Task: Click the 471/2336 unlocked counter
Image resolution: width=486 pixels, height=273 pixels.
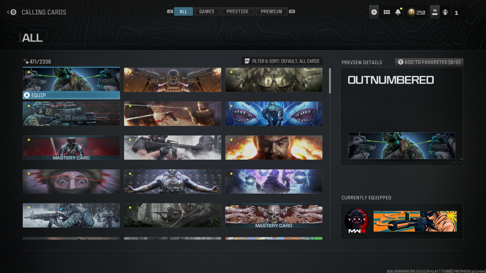Action: (x=40, y=62)
